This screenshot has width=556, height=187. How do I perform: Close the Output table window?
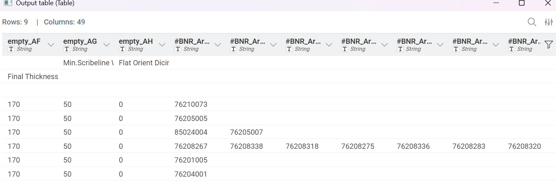[548, 3]
